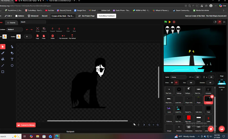Select the Reshape tool
The image size is (228, 139).
(x=12, y=47)
